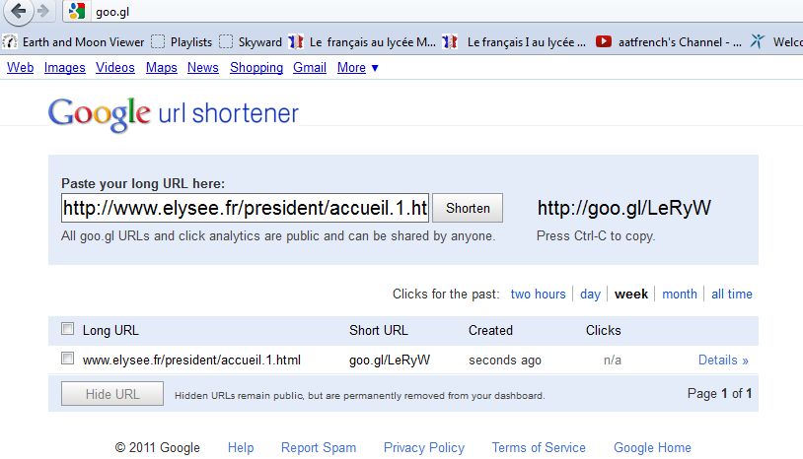Click the Hide URL button
This screenshot has width=803, height=459.
(x=112, y=394)
